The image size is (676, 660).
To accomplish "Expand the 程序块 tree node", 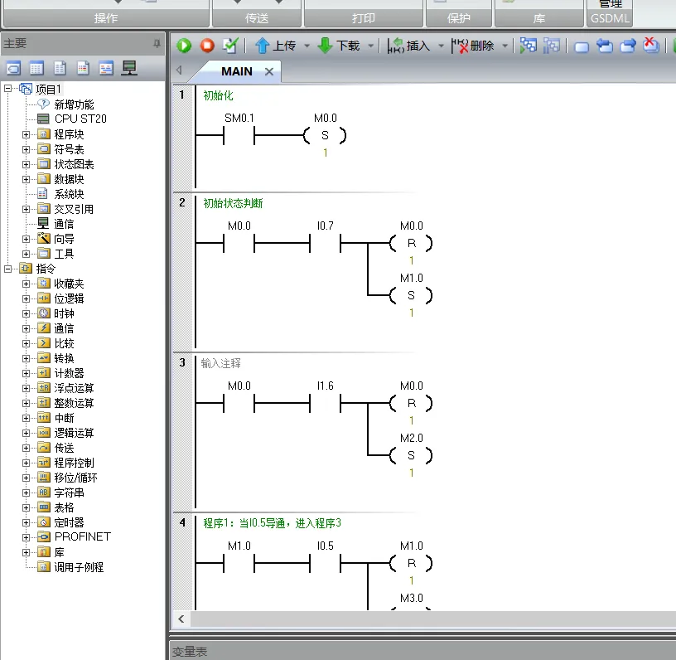I will click(27, 134).
